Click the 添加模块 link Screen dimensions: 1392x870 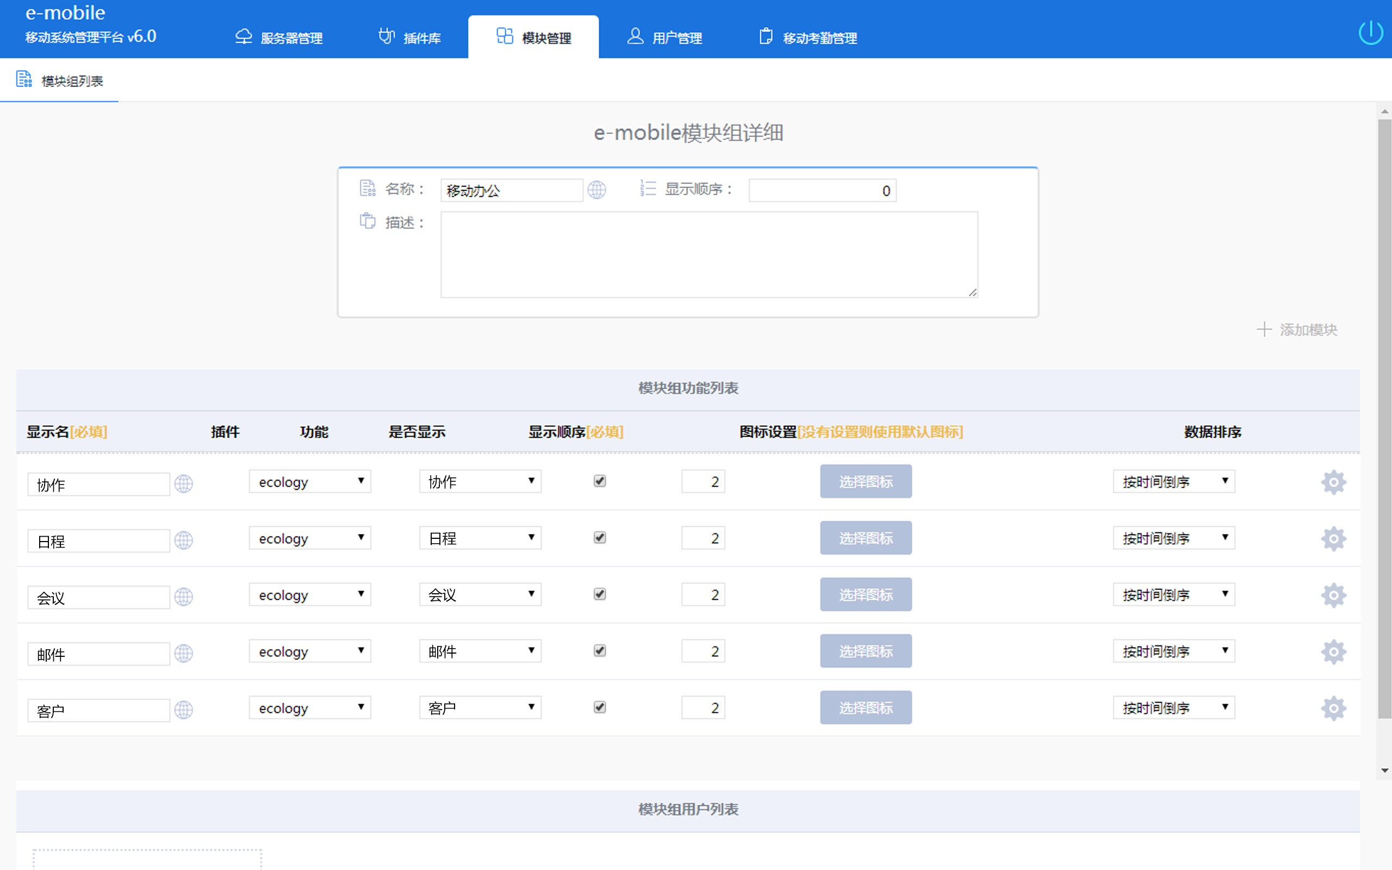click(1297, 330)
